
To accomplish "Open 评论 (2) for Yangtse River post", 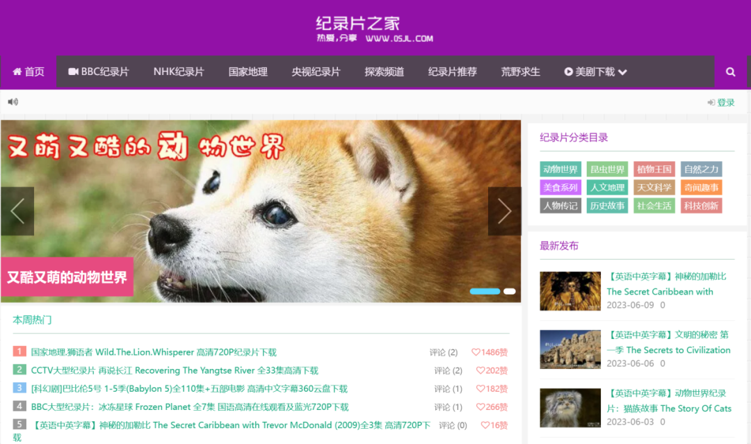I will click(x=449, y=370).
